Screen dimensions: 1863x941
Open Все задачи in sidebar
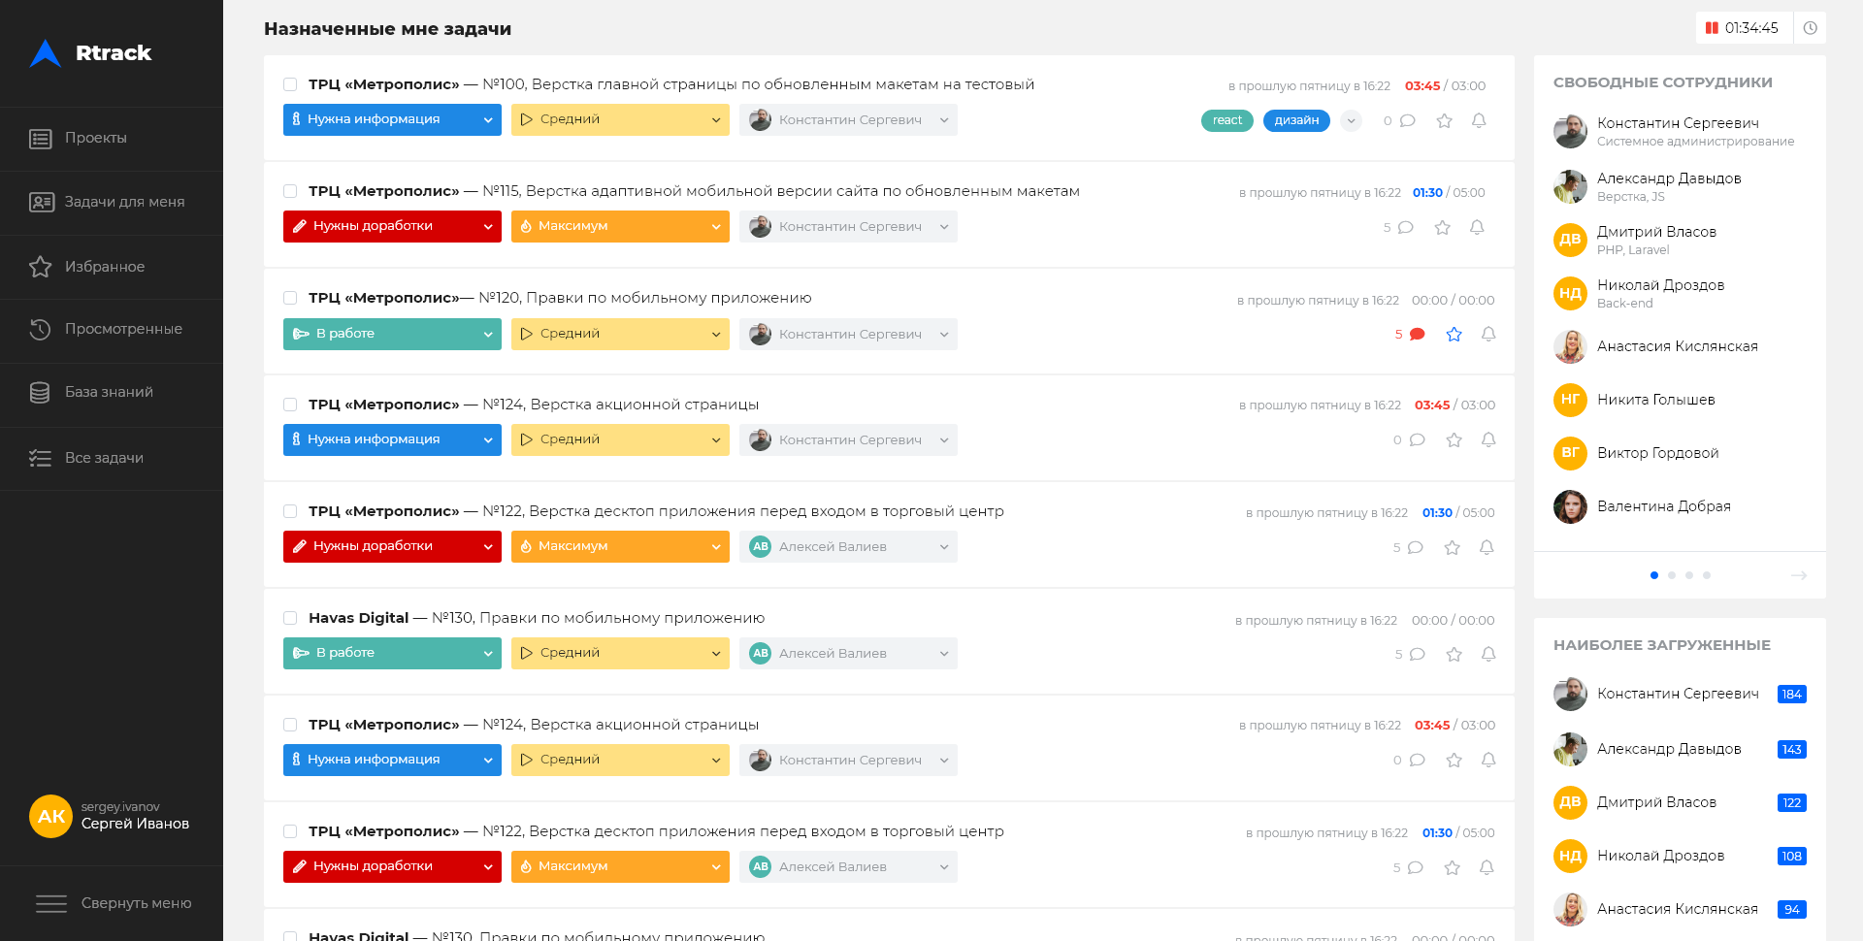(112, 458)
